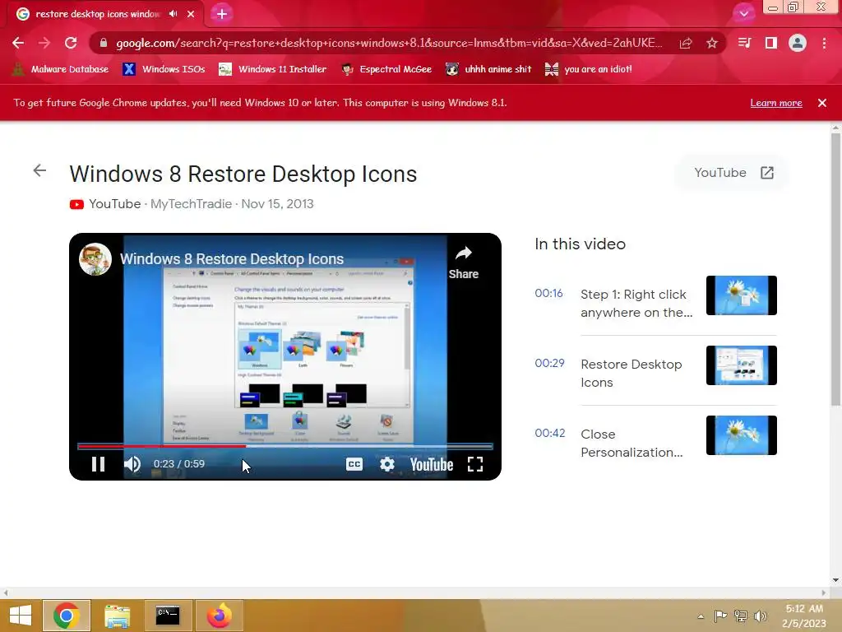Viewport: 842px width, 632px height.
Task: Click the address bar URL field
Action: [x=389, y=43]
